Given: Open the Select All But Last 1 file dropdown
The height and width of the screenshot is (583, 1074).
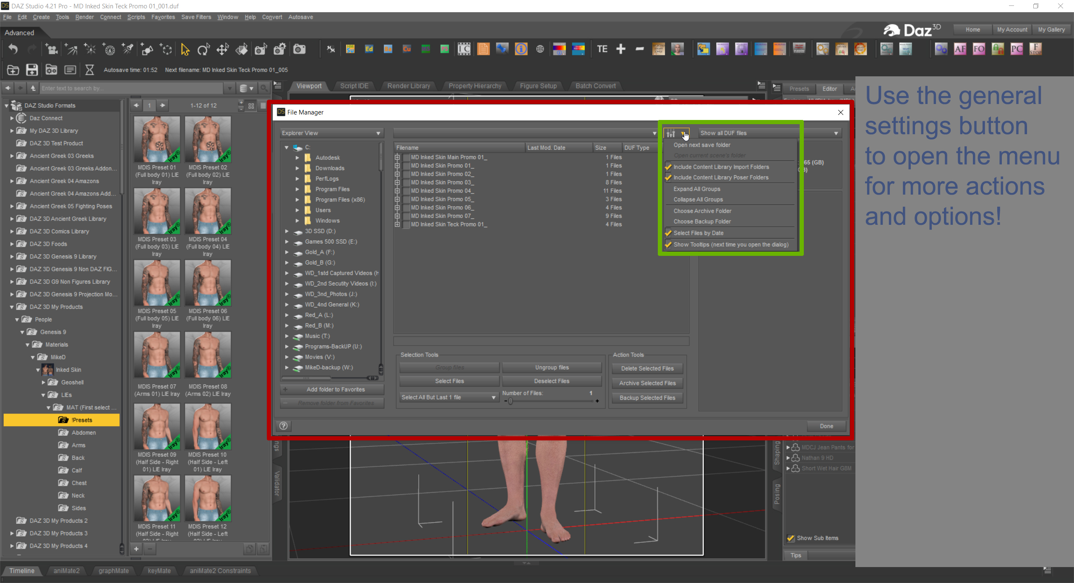Looking at the screenshot, I should coord(449,397).
